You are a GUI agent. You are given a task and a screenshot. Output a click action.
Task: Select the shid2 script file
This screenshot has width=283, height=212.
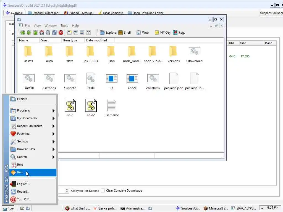tap(91, 108)
